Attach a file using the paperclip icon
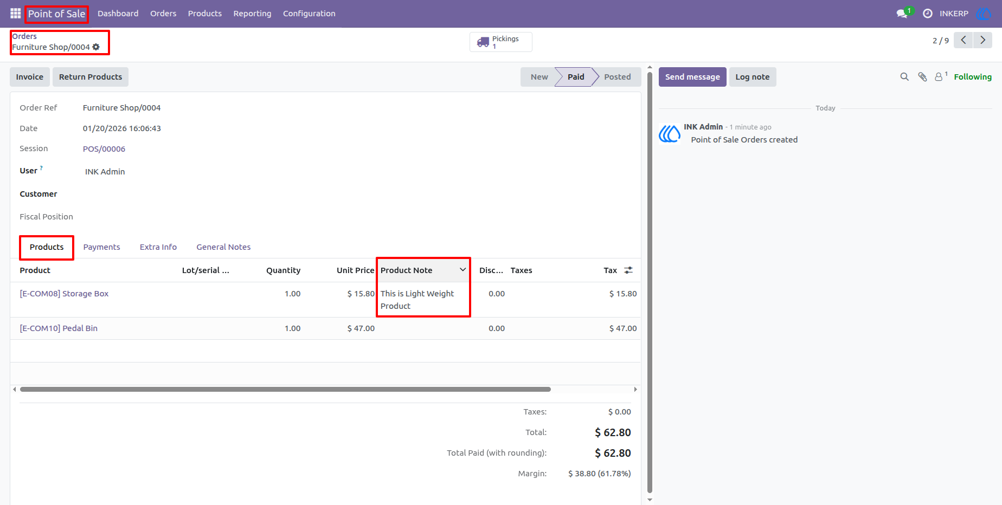 pos(922,77)
